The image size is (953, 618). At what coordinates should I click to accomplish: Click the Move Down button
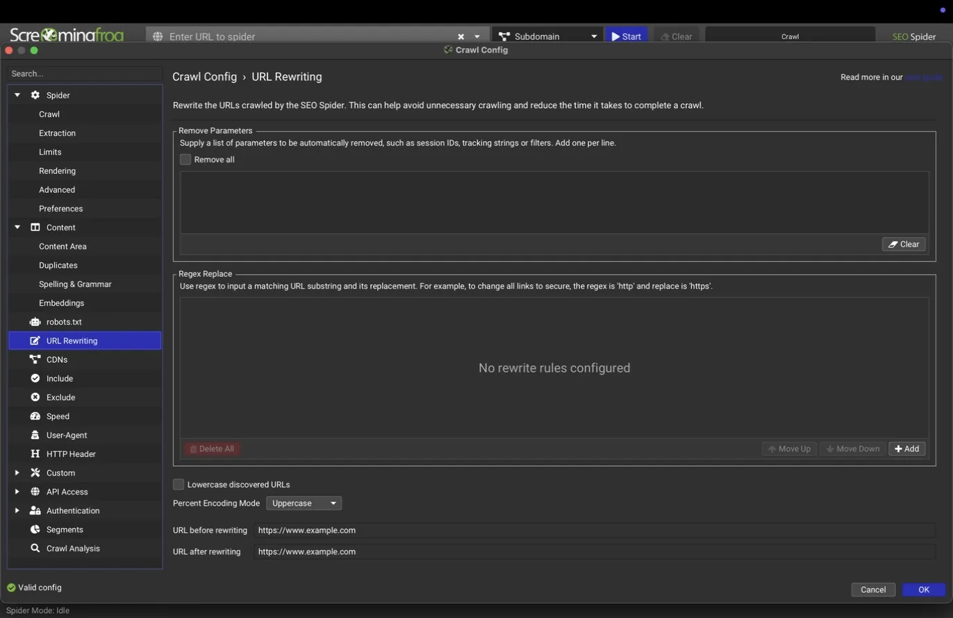852,449
